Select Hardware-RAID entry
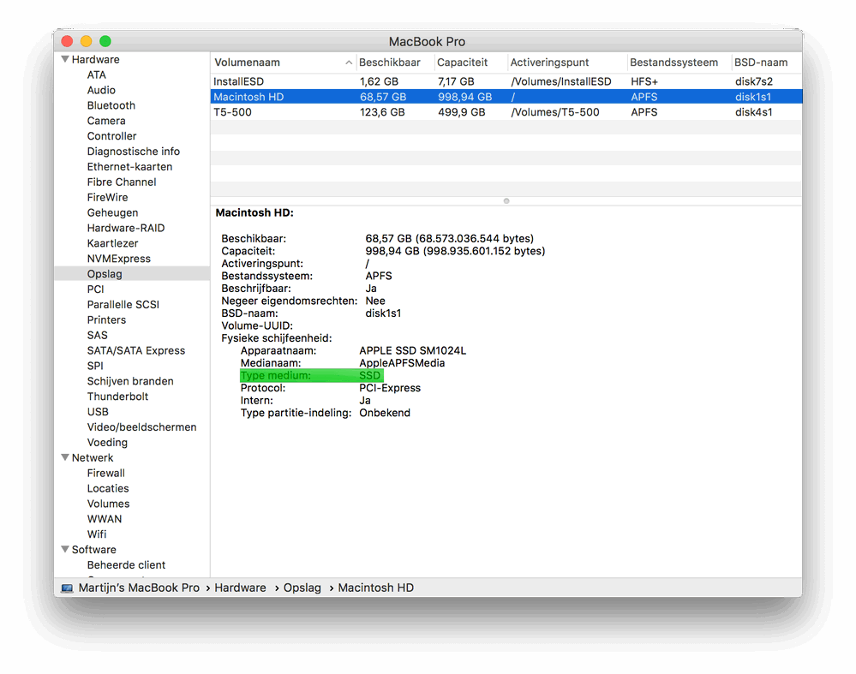The width and height of the screenshot is (856, 674). 126,228
